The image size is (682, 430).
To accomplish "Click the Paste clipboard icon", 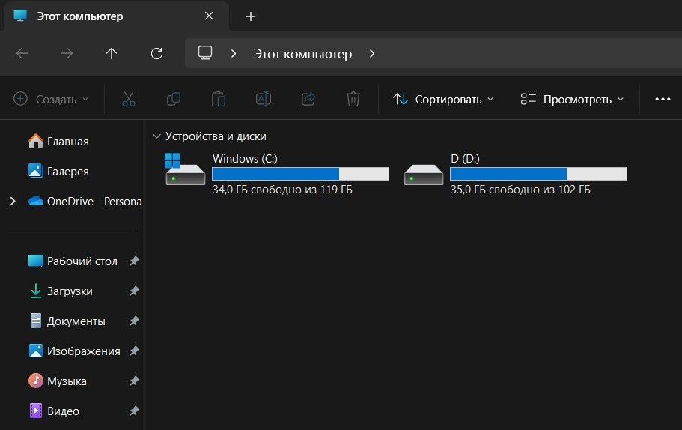I will pyautogui.click(x=218, y=99).
